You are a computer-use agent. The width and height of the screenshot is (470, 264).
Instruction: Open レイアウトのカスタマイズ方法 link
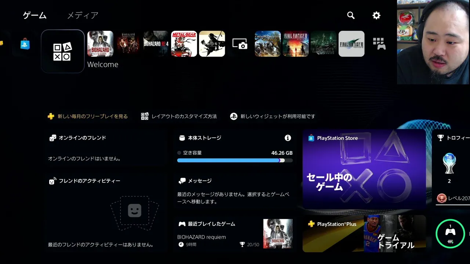click(x=179, y=116)
